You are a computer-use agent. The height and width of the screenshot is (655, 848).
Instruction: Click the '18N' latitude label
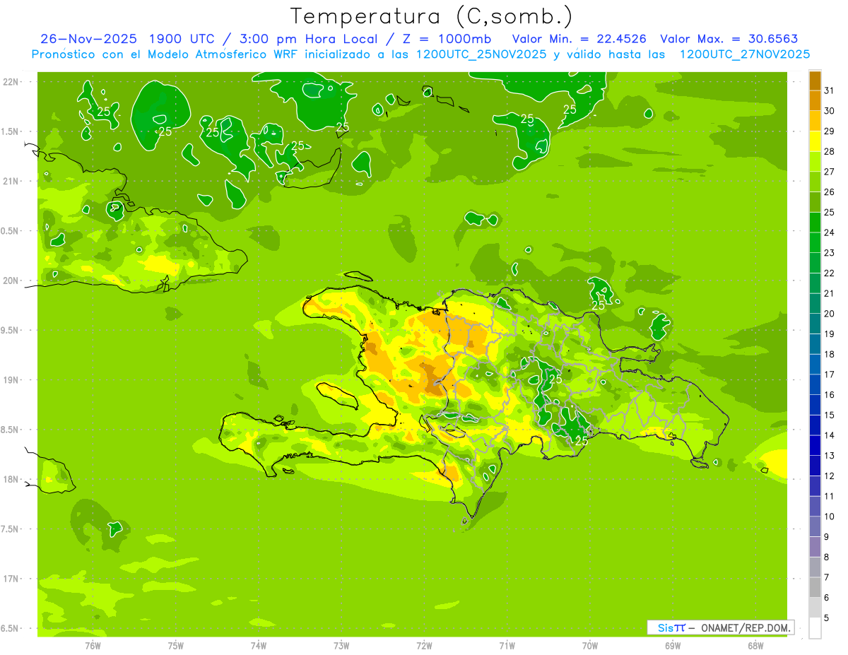[x=11, y=479]
